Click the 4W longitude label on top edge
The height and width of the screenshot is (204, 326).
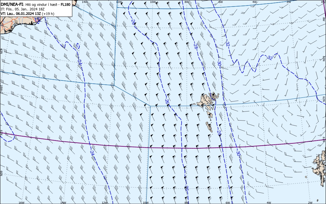[255, 2]
